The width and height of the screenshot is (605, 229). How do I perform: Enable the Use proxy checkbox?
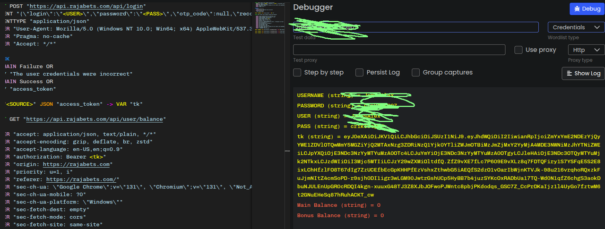point(519,50)
